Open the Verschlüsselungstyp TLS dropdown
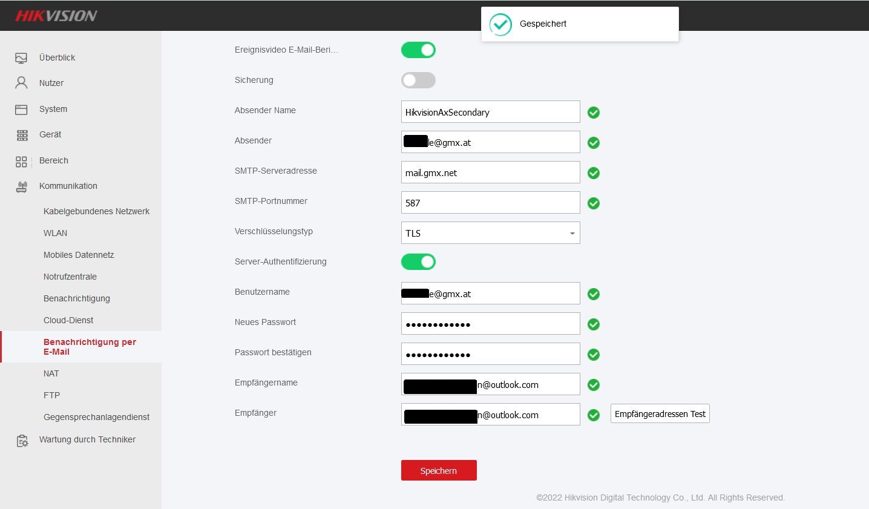Viewport: 869px width, 509px height. pyautogui.click(x=490, y=233)
